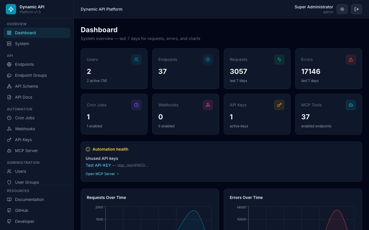Viewport: 369px width, 230px height.
Task: Click the MCP Server bot icon in sidebar
Action: pyautogui.click(x=9, y=151)
